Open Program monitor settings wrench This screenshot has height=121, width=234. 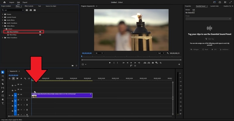coord(168,53)
